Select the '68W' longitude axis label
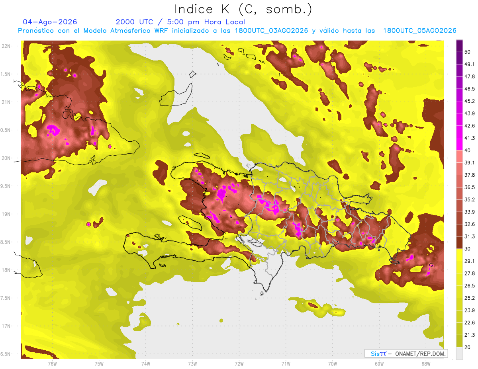This screenshot has height=369, width=478. tap(425, 364)
